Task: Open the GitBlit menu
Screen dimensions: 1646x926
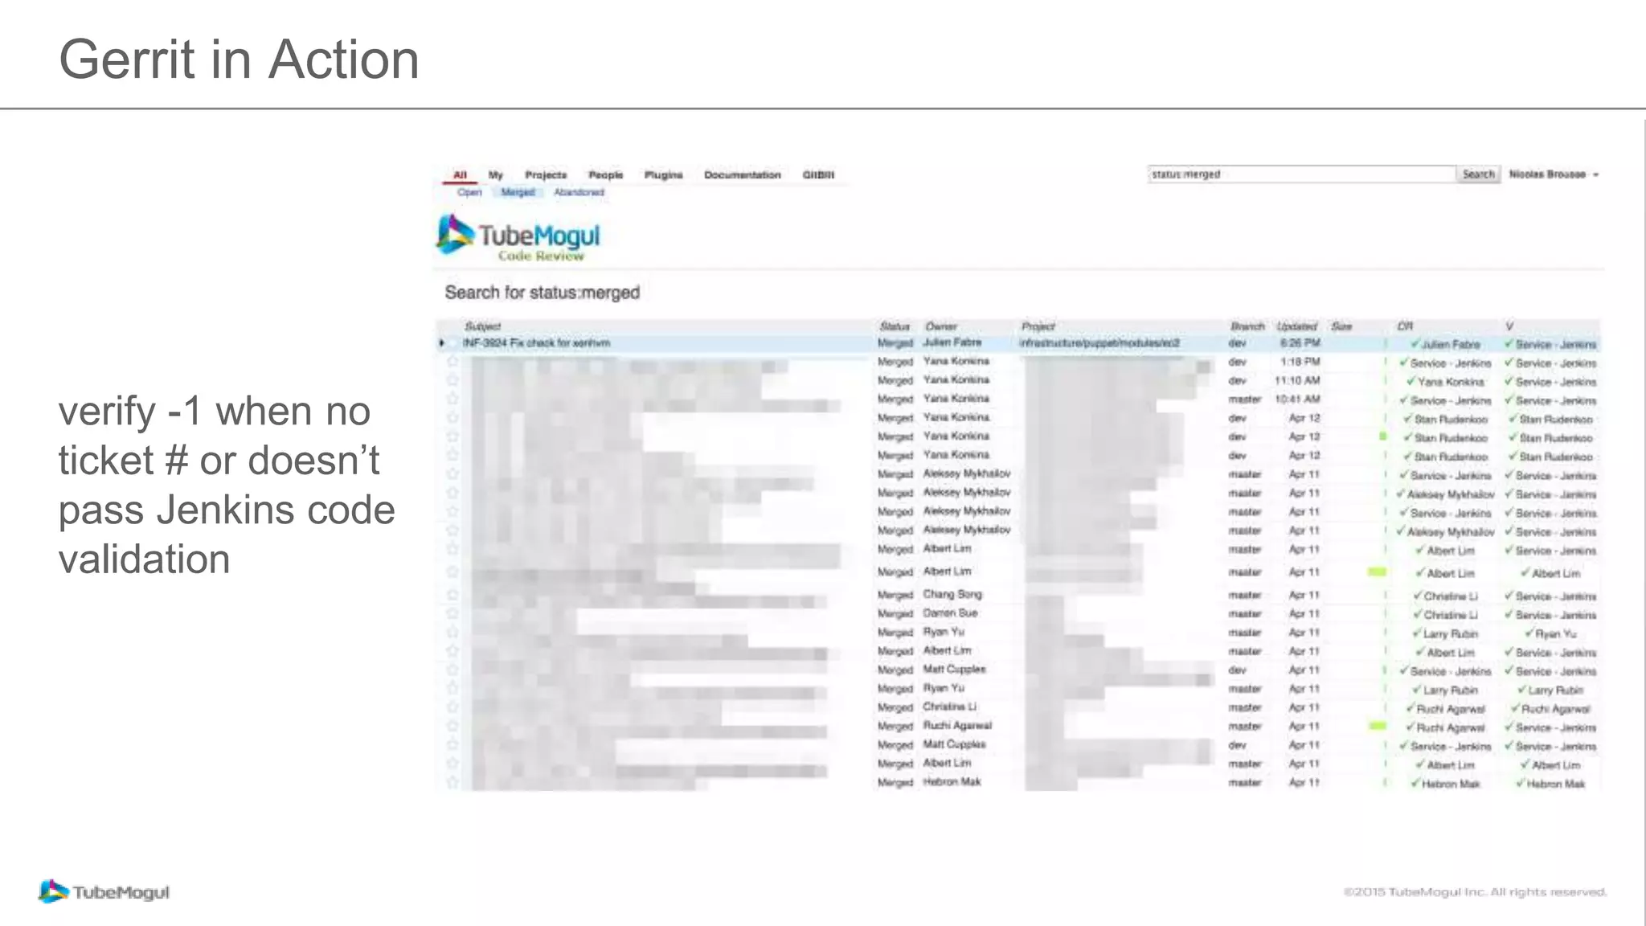Action: tap(818, 174)
